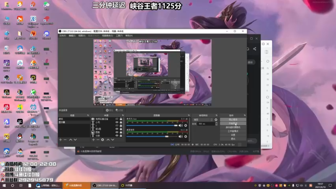Open League of Legends desktop shortcut
The width and height of the screenshot is (336, 189).
(33, 139)
